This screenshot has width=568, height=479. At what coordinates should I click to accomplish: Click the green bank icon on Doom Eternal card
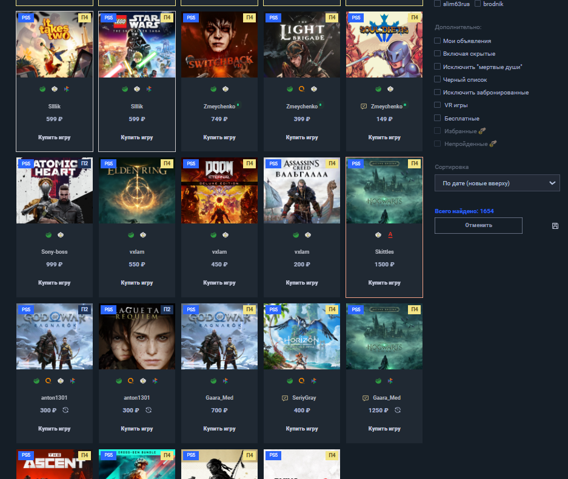click(x=213, y=235)
